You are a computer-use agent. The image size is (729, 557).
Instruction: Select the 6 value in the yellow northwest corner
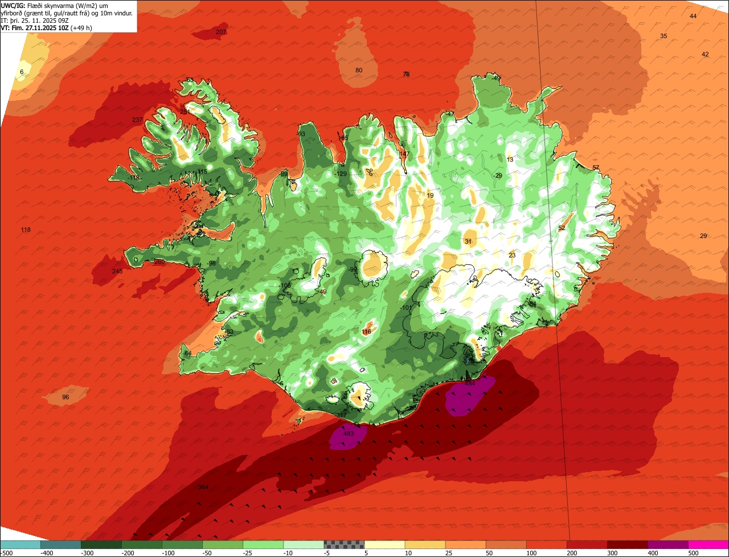tap(22, 72)
